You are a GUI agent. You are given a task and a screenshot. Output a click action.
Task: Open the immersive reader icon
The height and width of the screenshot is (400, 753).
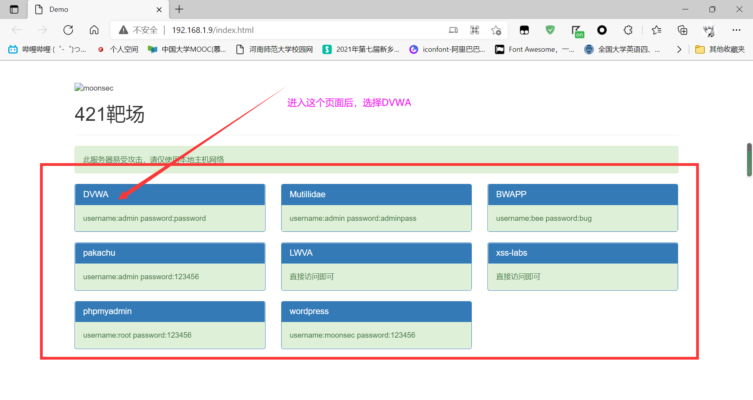tap(453, 30)
